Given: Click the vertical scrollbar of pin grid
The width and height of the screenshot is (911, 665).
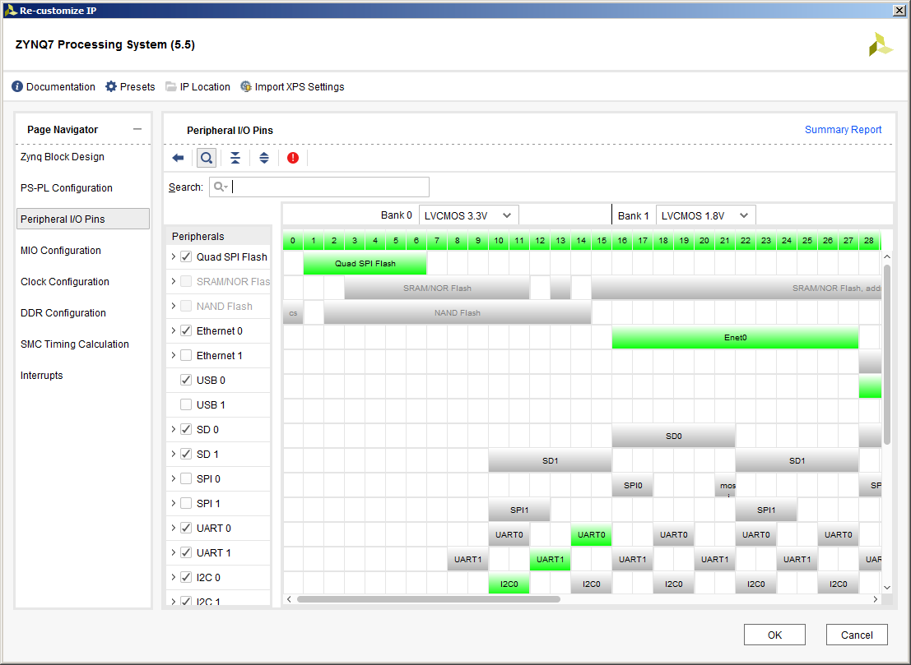Looking at the screenshot, I should coord(886,354).
